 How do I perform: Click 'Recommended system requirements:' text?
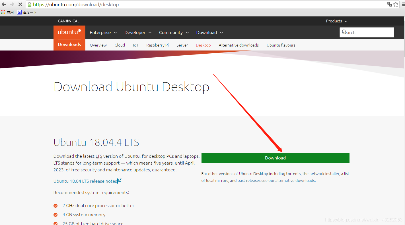91,192
